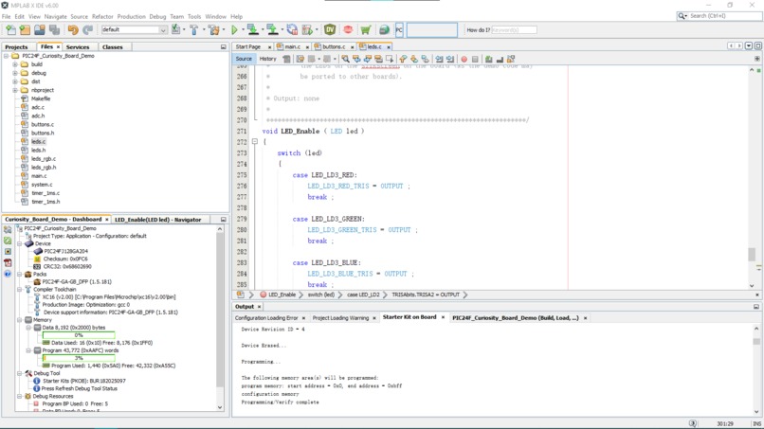Click the PC program counter icon
The image size is (764, 429).
[399, 30]
